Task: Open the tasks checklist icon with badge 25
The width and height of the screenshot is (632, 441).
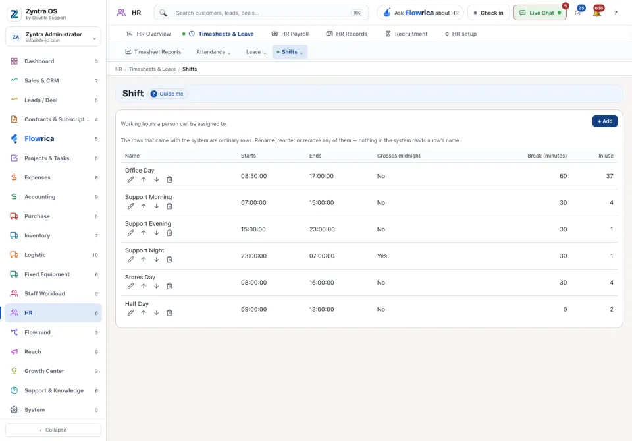Action: [578, 13]
